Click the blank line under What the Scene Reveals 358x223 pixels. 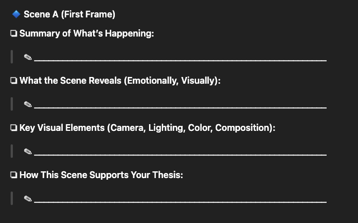pyautogui.click(x=180, y=107)
